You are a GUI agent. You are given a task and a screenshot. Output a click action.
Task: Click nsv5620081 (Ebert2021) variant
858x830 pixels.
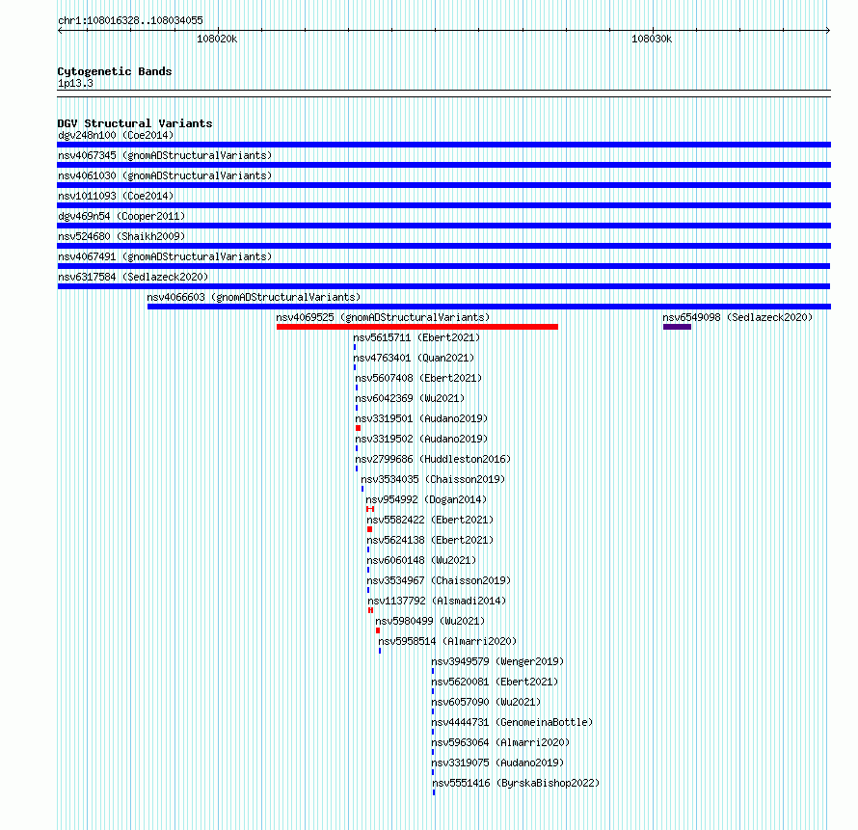point(495,682)
